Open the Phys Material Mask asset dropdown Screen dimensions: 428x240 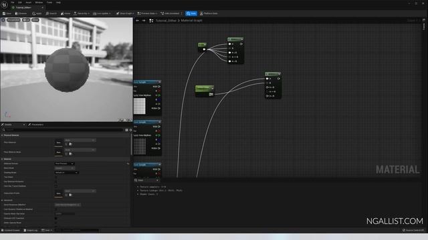tap(80, 150)
